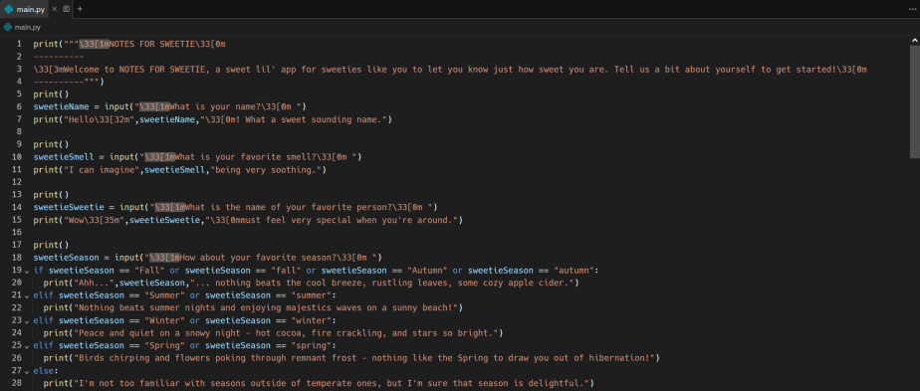This screenshot has width=920, height=391.
Task: Click "What is your favorite smell?" on line 10
Action: click(247, 156)
